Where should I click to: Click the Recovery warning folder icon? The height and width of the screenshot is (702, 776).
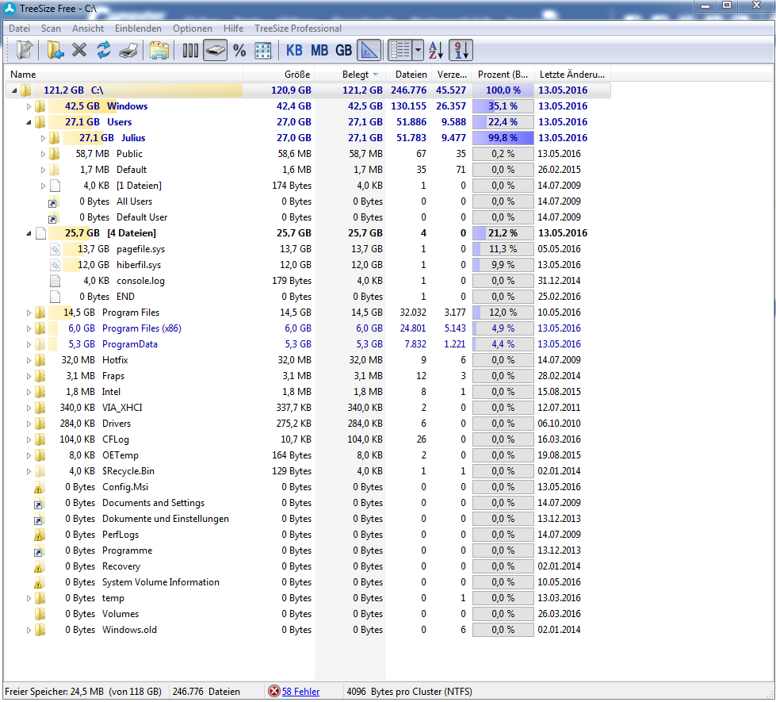click(x=39, y=566)
